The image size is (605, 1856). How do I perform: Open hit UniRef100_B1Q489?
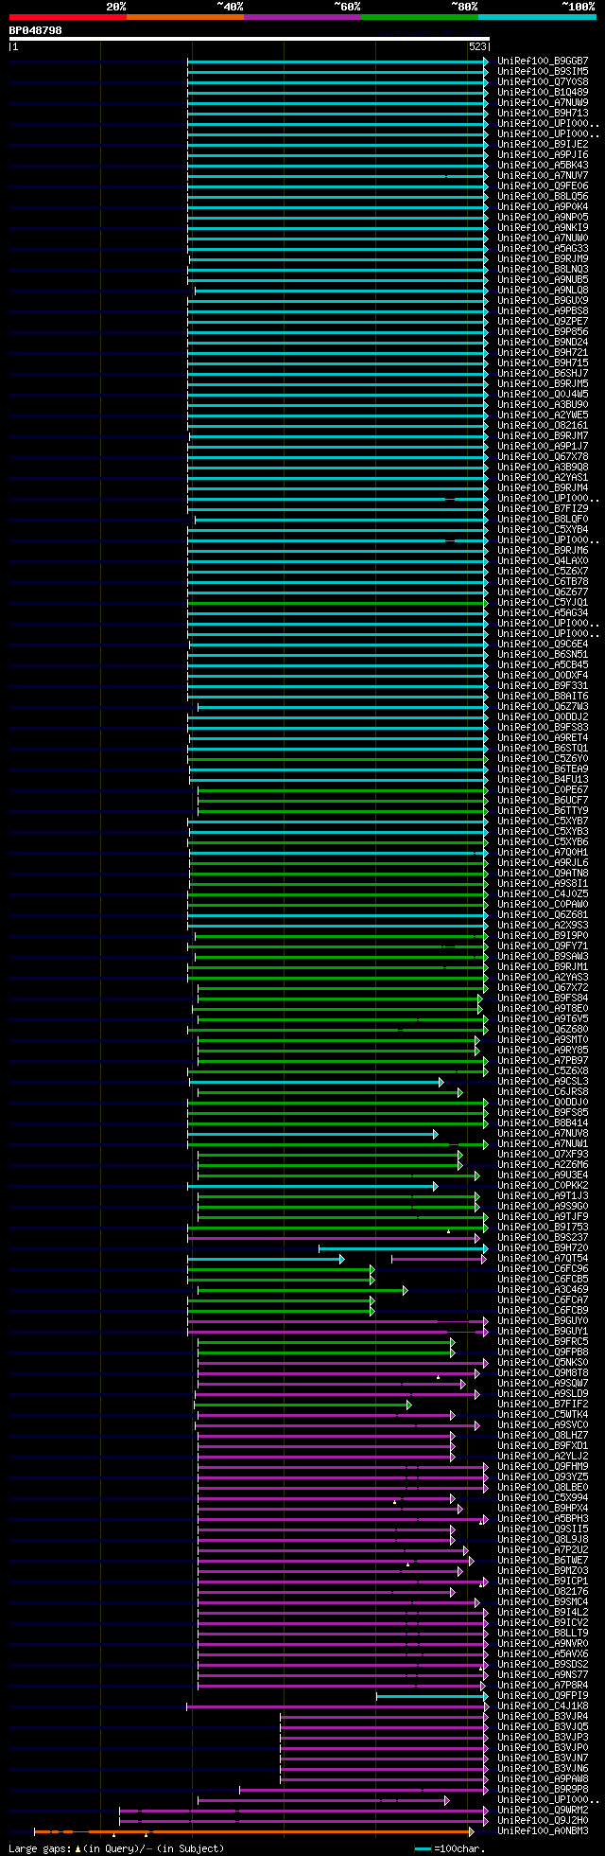543,92
